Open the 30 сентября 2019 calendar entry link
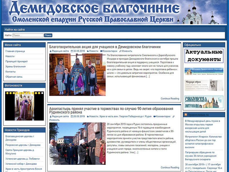 [x=204, y=168]
